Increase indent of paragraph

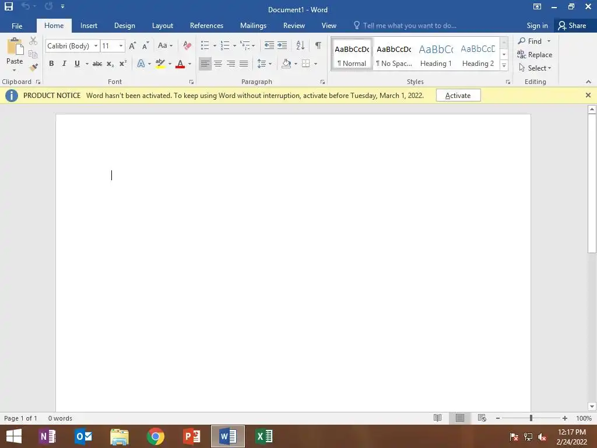[282, 45]
